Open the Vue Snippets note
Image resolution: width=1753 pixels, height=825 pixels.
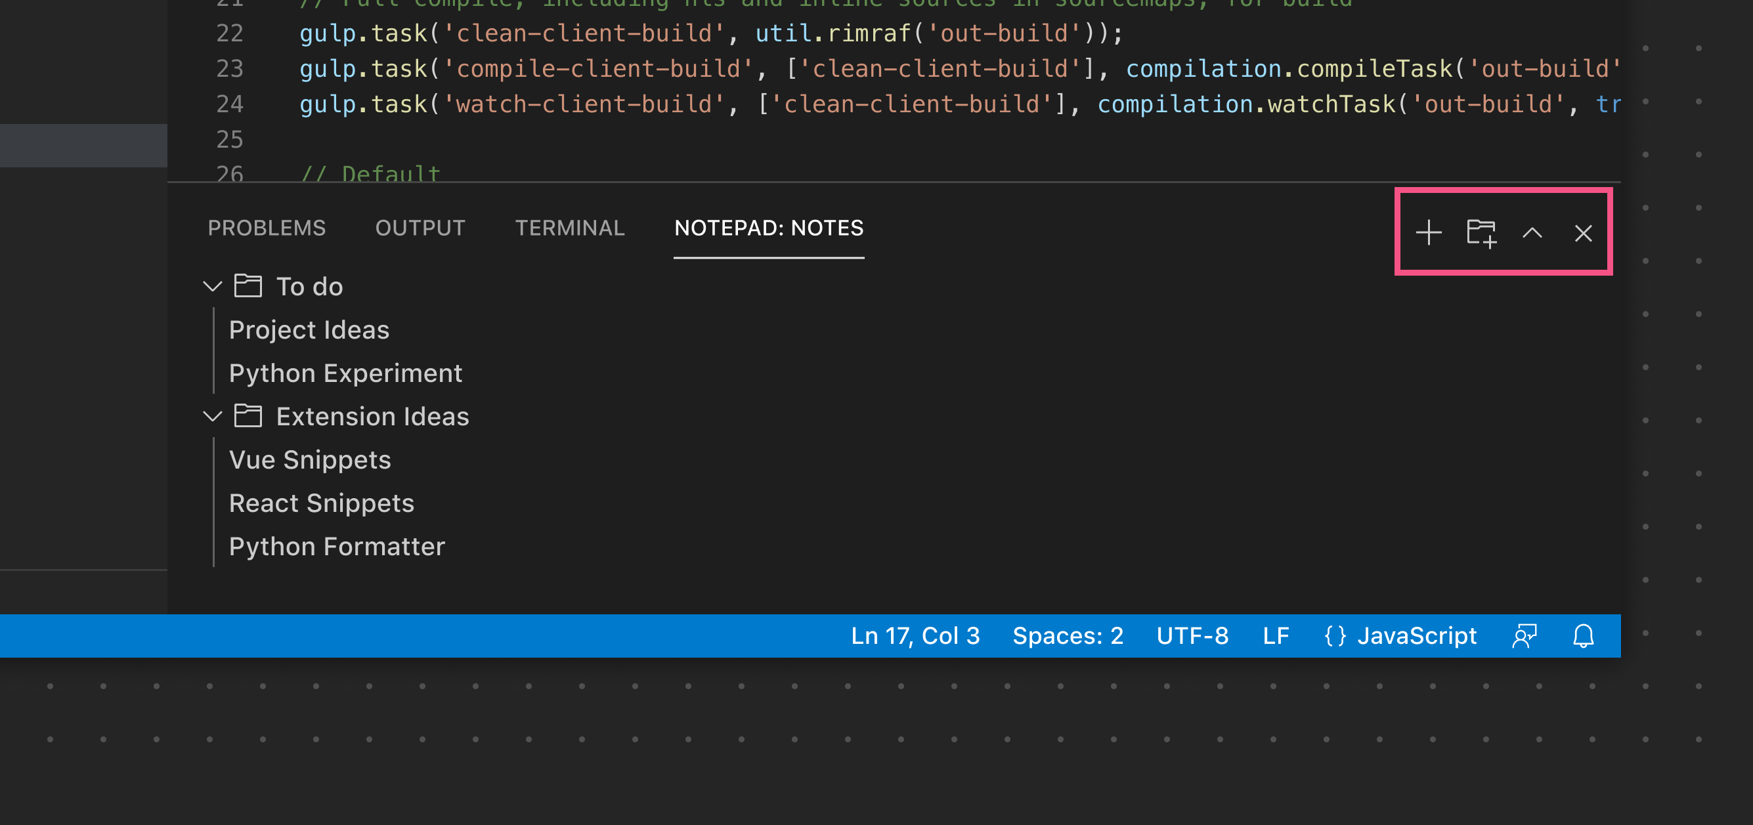(x=310, y=459)
